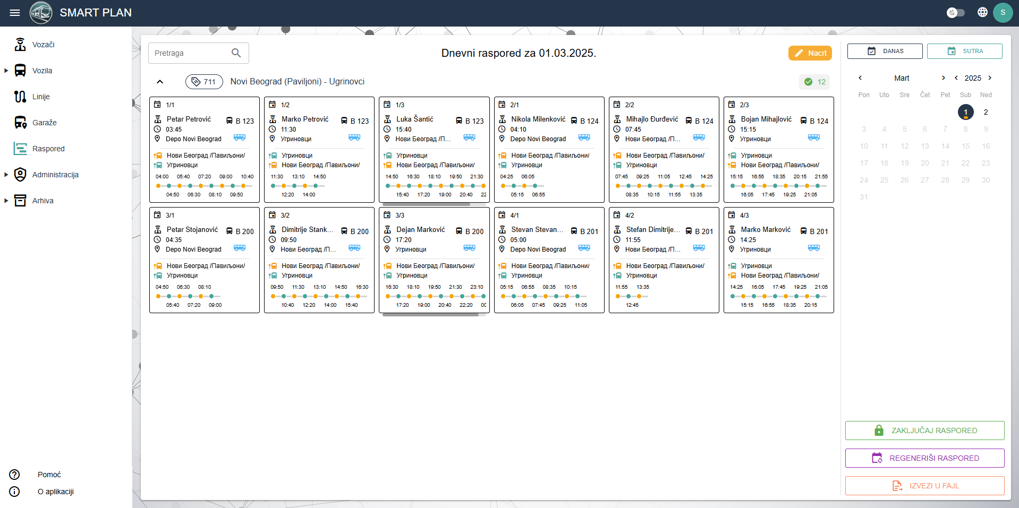Collapse the line 711 schedule group
The image size is (1019, 508).
160,82
